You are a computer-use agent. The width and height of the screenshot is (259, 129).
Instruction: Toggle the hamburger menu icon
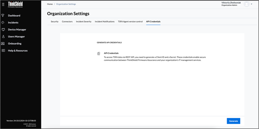3,5
